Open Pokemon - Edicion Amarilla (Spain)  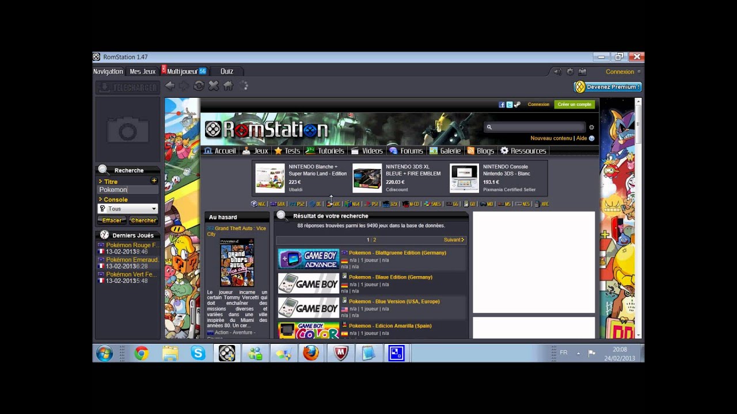tap(390, 325)
